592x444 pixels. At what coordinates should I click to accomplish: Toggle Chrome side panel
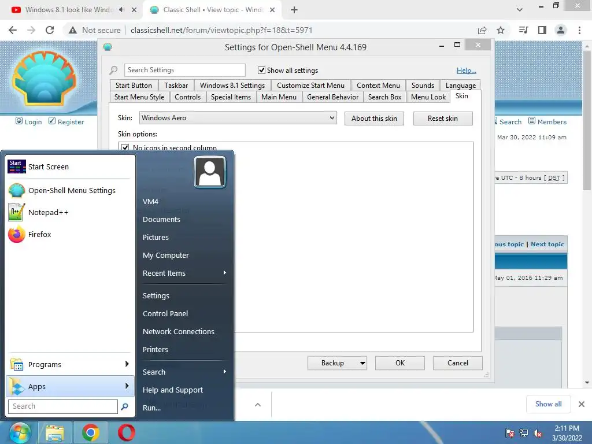(x=542, y=30)
